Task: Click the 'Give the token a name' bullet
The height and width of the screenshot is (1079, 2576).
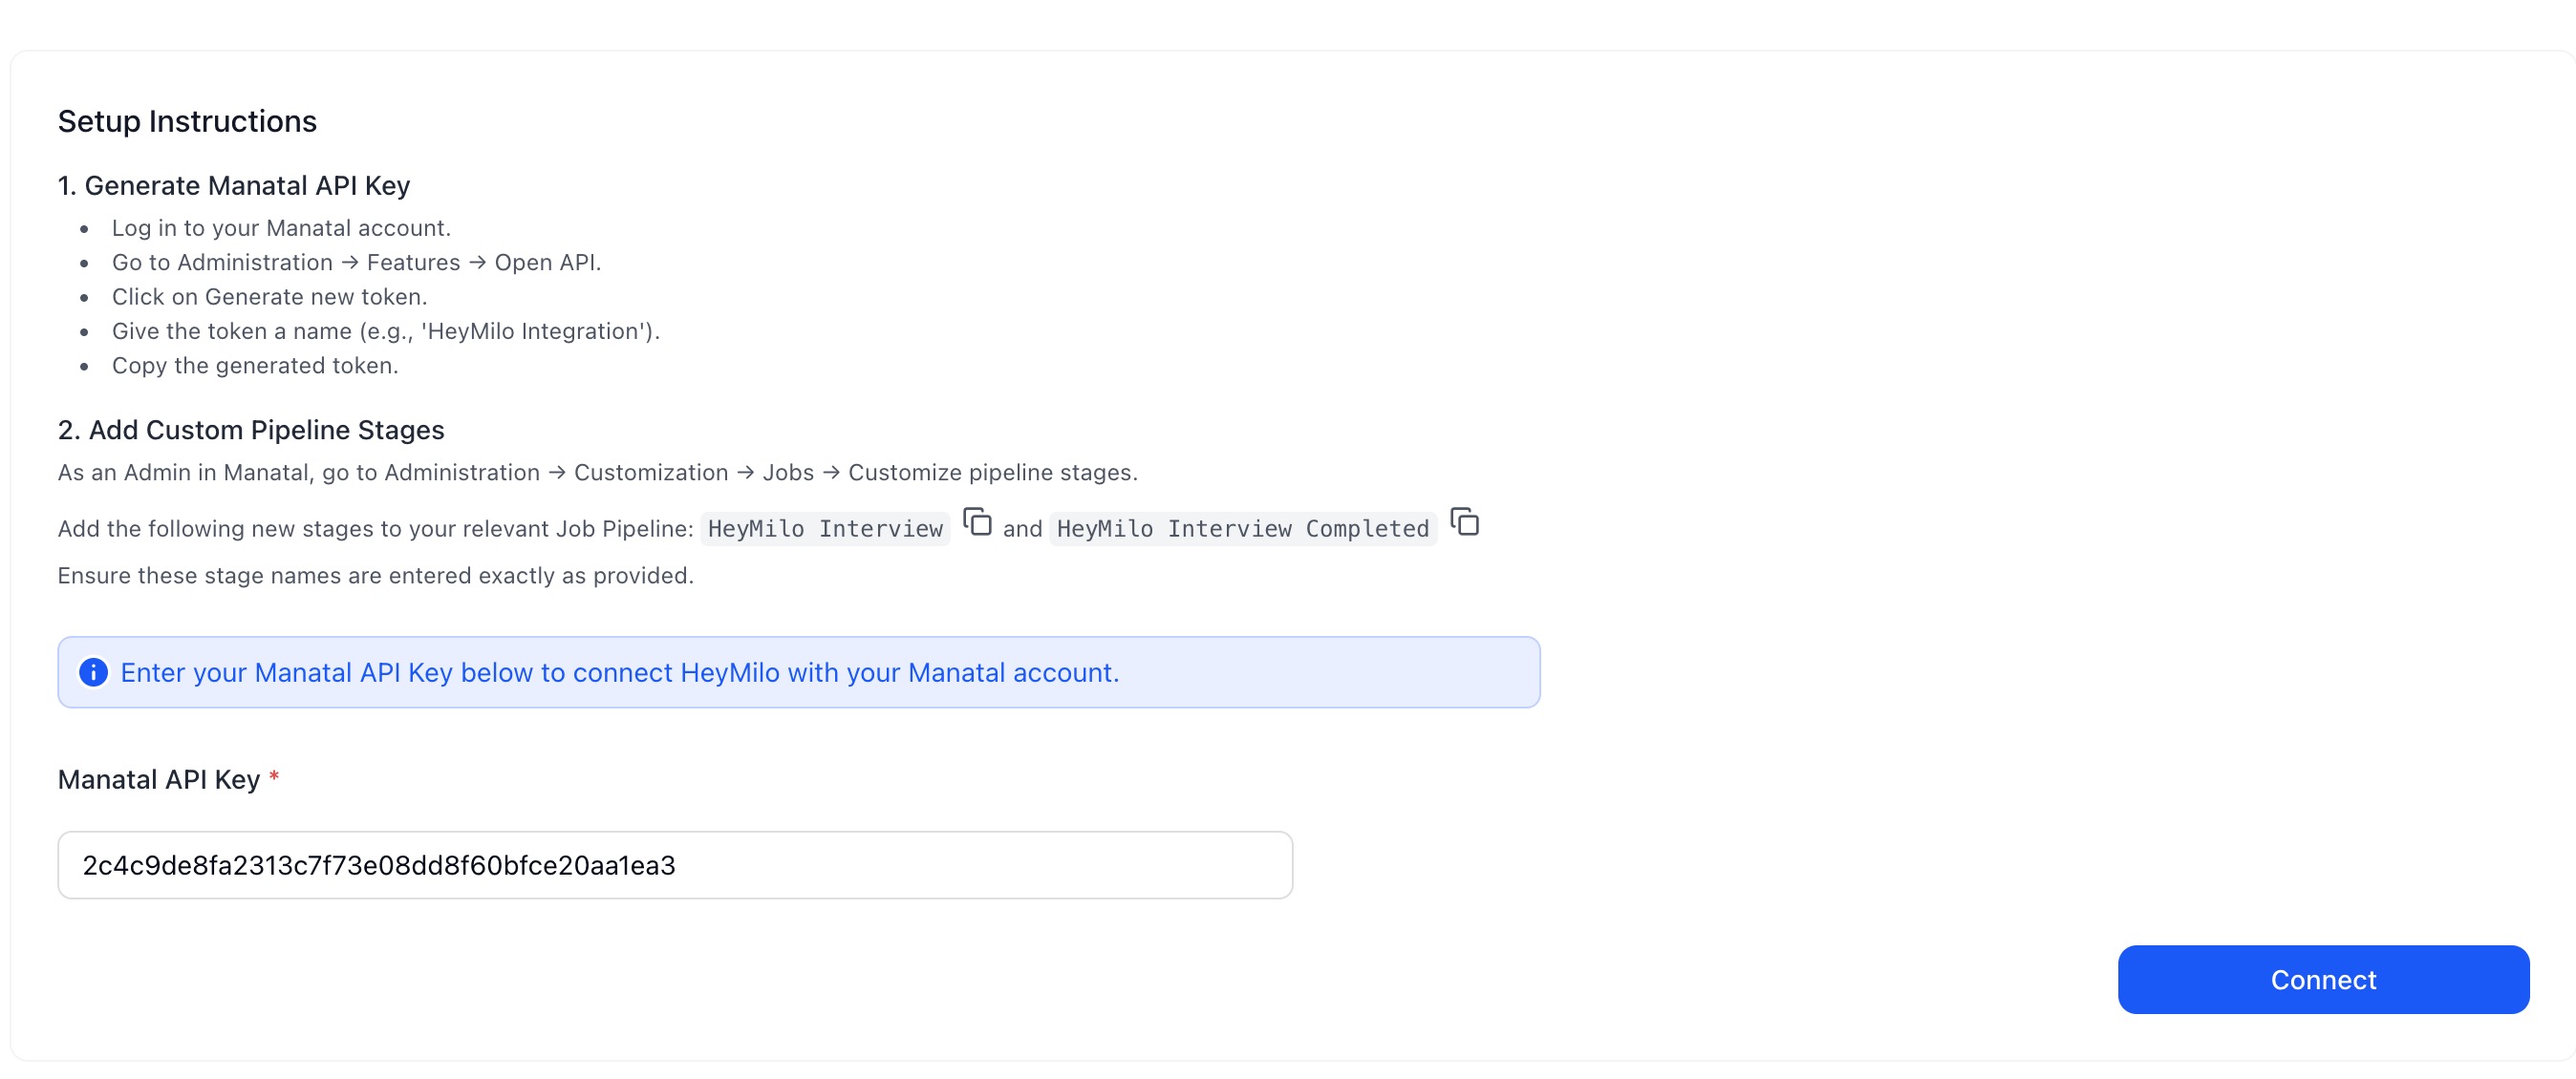Action: (x=385, y=331)
